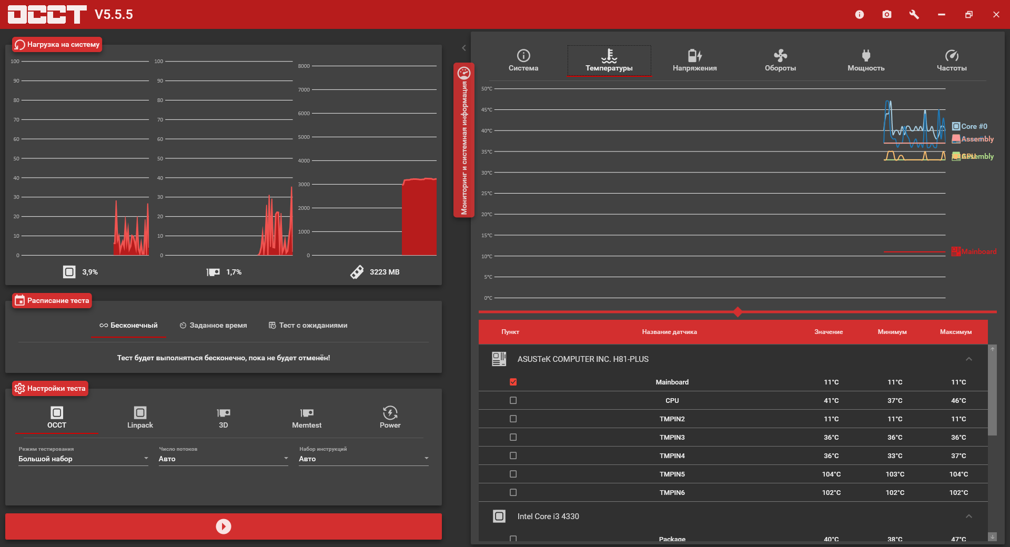Screen dimensions: 1010x547
Task: Take a screenshot with camera icon
Action: point(887,15)
